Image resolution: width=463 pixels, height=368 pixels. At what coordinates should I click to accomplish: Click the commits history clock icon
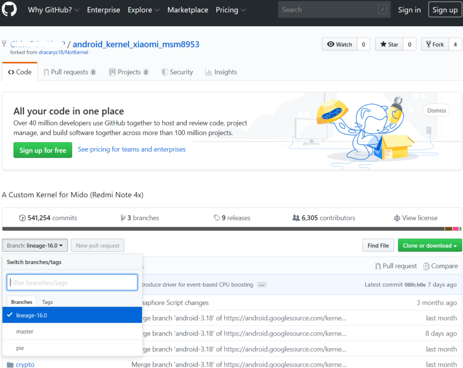(x=22, y=218)
